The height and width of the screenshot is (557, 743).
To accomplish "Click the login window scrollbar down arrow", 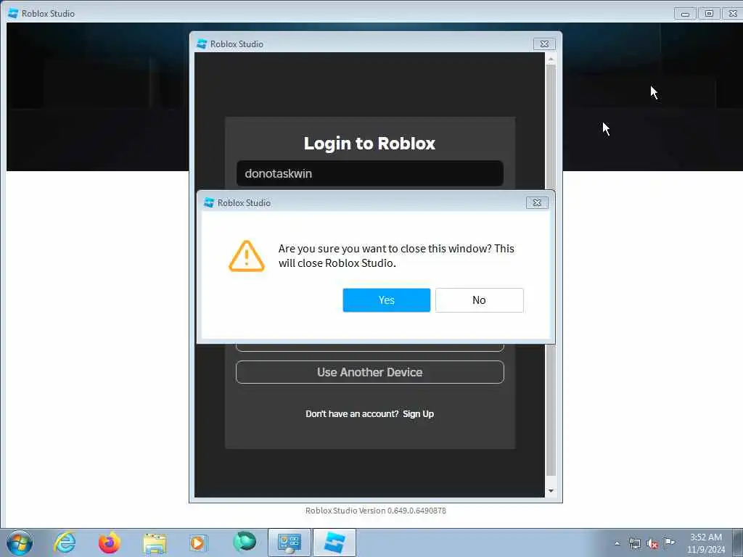I will point(551,491).
